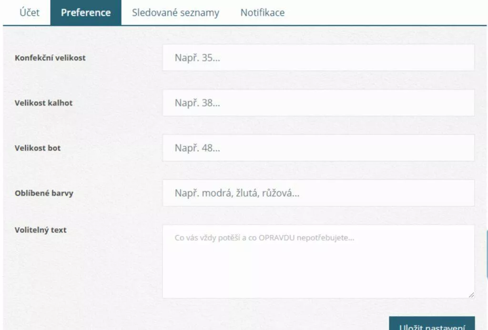
Task: Save settings with Uložit nastavení button
Action: (x=432, y=324)
